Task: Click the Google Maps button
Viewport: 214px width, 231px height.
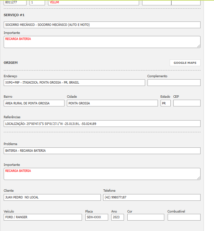Action: coord(185,63)
